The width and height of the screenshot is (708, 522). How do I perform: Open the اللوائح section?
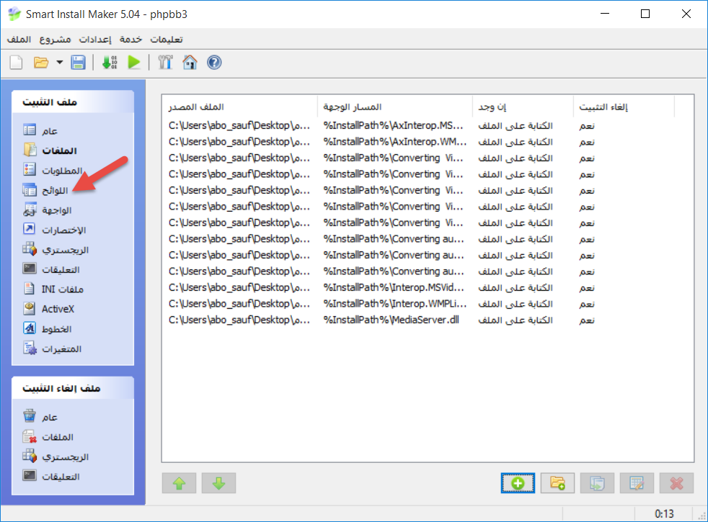tap(45, 190)
